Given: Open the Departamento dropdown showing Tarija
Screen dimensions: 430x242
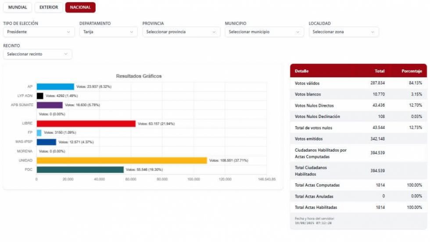Looking at the screenshot, I should pos(108,32).
